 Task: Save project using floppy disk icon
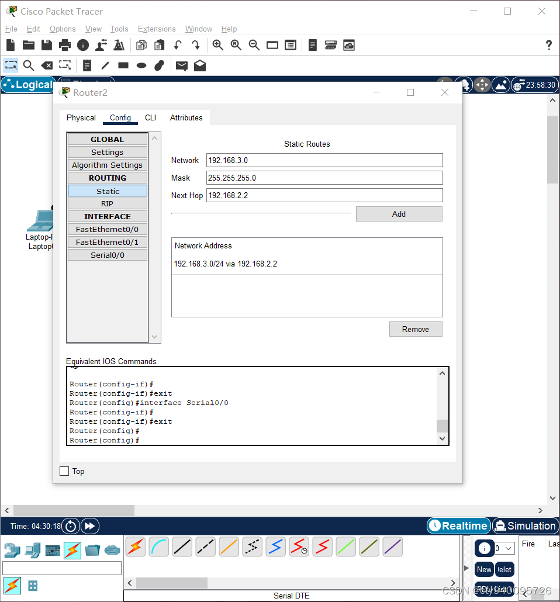click(47, 46)
